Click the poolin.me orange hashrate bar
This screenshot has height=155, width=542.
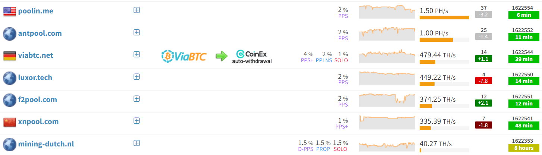pos(444,18)
